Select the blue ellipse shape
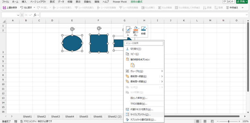Viewport: 250px width, 123px height. point(72,43)
